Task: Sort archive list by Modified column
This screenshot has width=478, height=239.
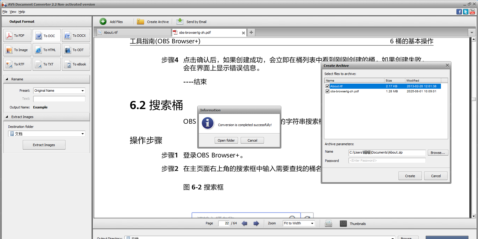Action: click(423, 80)
